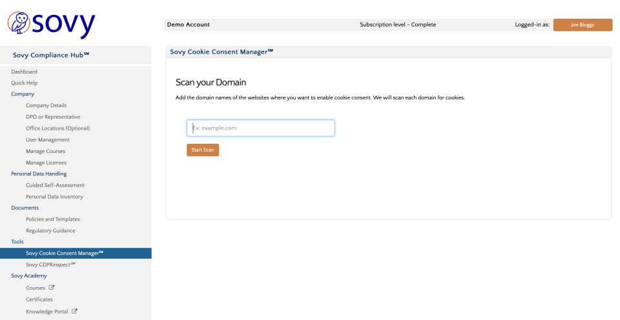Open Certificates page
The image size is (620, 320).
click(x=39, y=299)
